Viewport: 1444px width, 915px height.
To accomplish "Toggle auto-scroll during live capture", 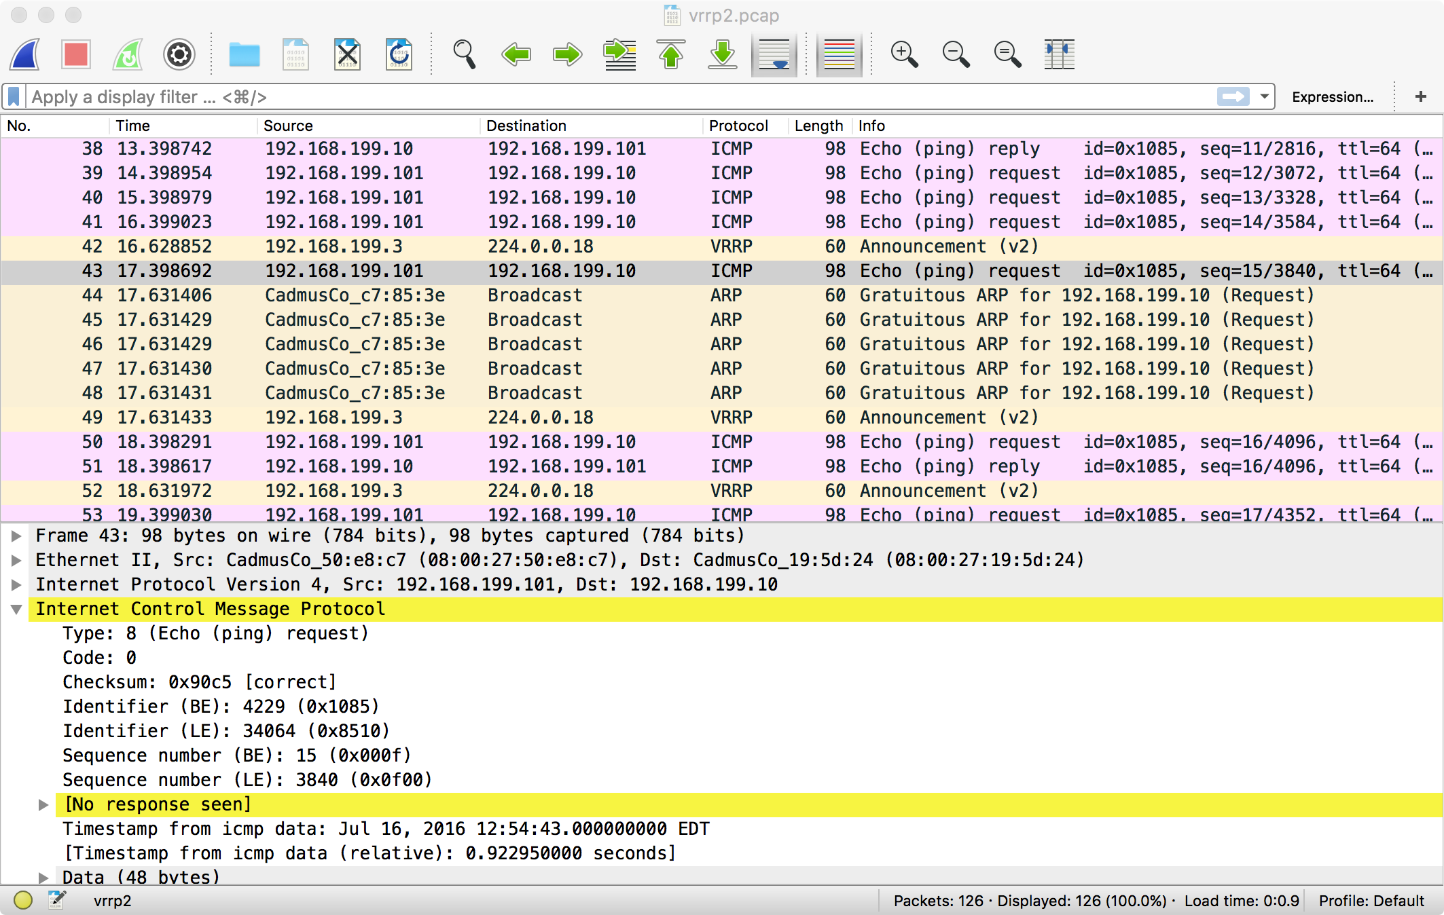I will point(774,54).
